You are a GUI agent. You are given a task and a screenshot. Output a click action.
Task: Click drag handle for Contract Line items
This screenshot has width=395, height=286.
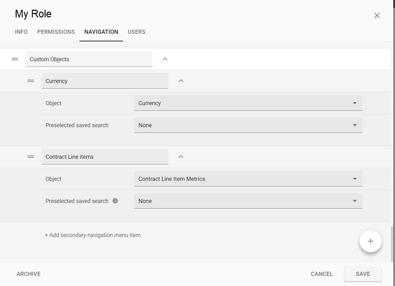tap(31, 157)
